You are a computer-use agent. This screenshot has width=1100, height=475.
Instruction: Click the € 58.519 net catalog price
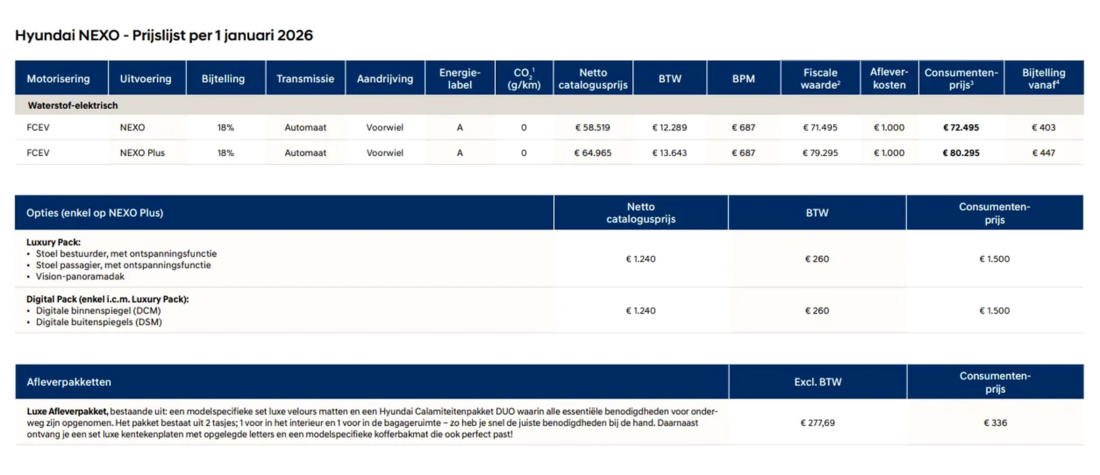pyautogui.click(x=593, y=128)
